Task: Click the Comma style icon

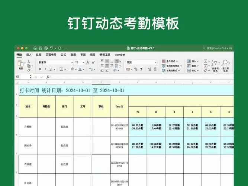Action: click(x=141, y=69)
